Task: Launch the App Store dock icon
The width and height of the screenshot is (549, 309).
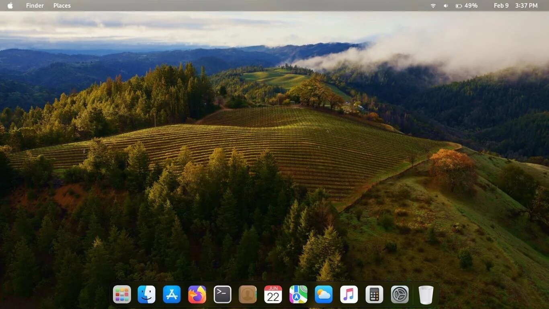Action: [172, 295]
